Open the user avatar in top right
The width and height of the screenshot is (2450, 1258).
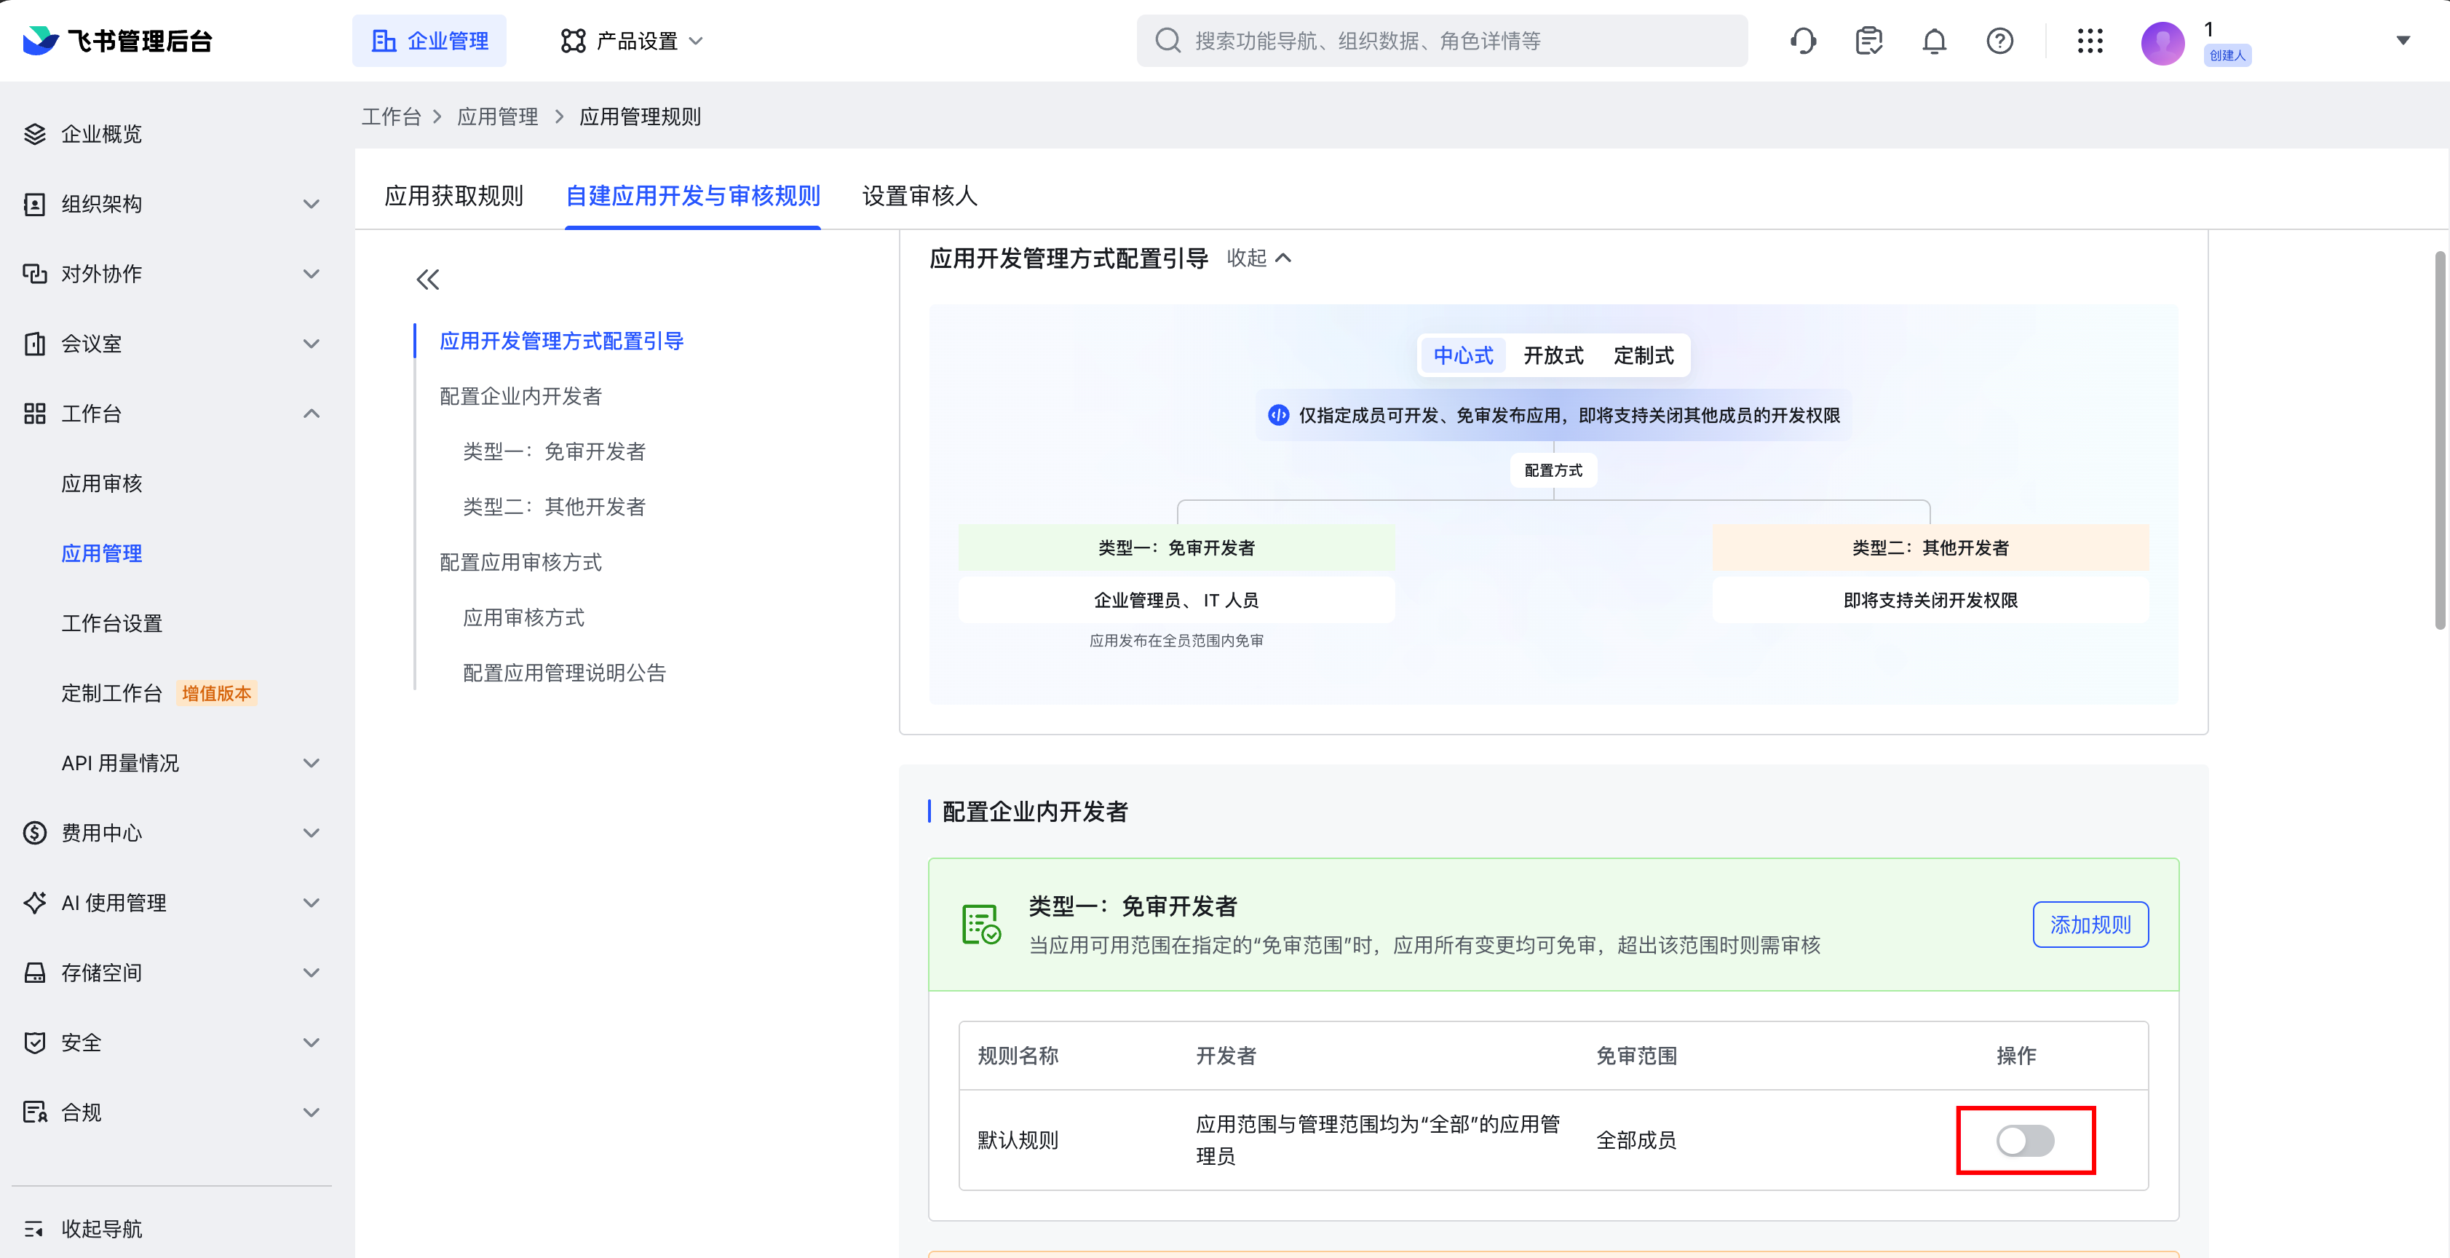point(2162,41)
